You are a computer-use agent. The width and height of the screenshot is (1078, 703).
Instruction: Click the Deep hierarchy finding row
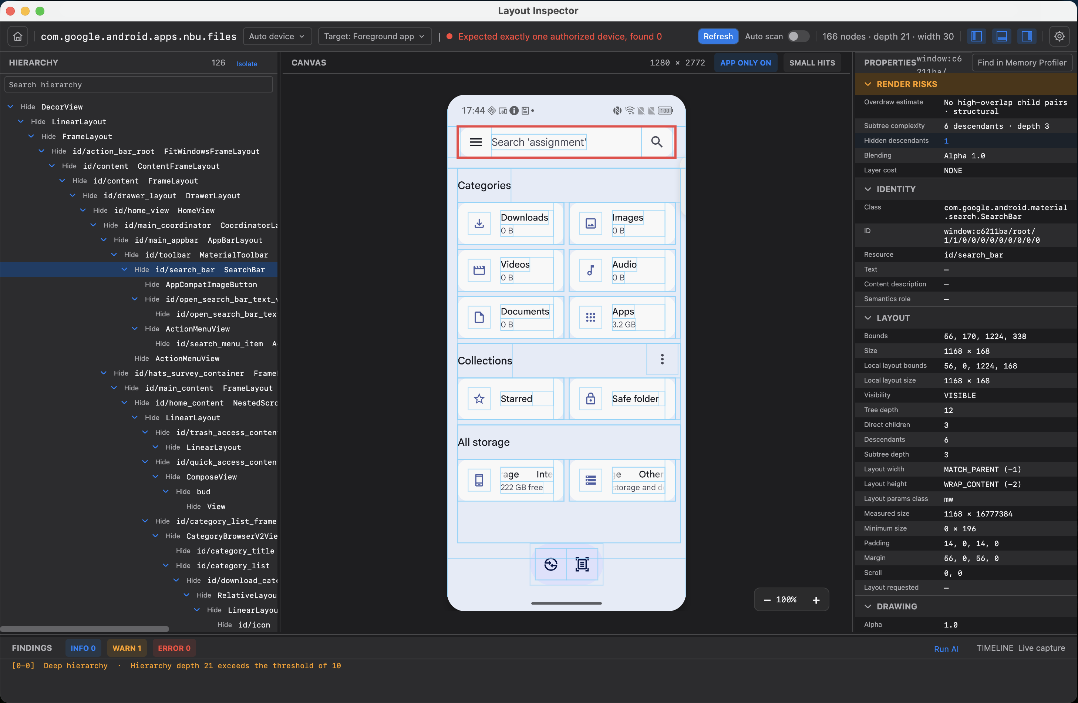click(x=177, y=666)
